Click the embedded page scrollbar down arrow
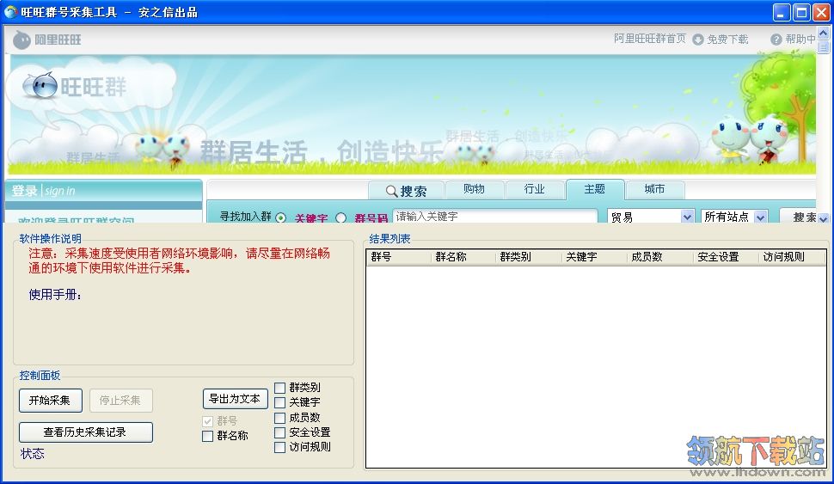Viewport: 834px width, 484px height. tap(824, 218)
